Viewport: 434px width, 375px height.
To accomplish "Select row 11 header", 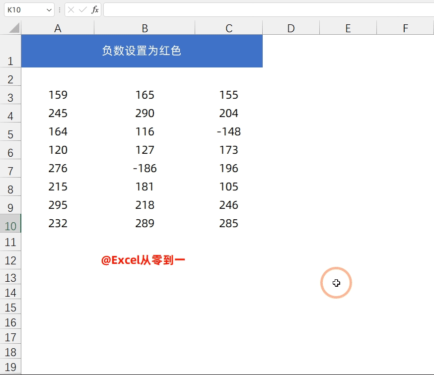I will [x=10, y=242].
